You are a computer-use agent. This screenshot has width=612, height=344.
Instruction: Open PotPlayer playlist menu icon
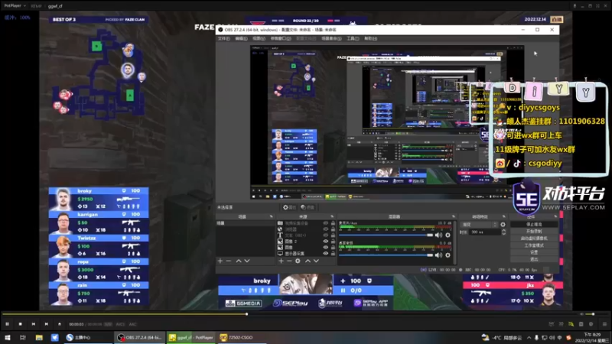pyautogui.click(x=604, y=324)
